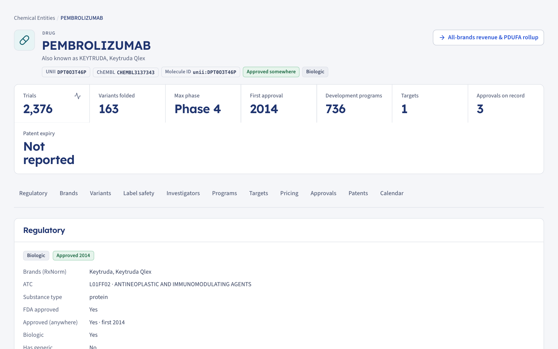This screenshot has height=349, width=558.
Task: Open the Pricing tab
Action: 289,193
